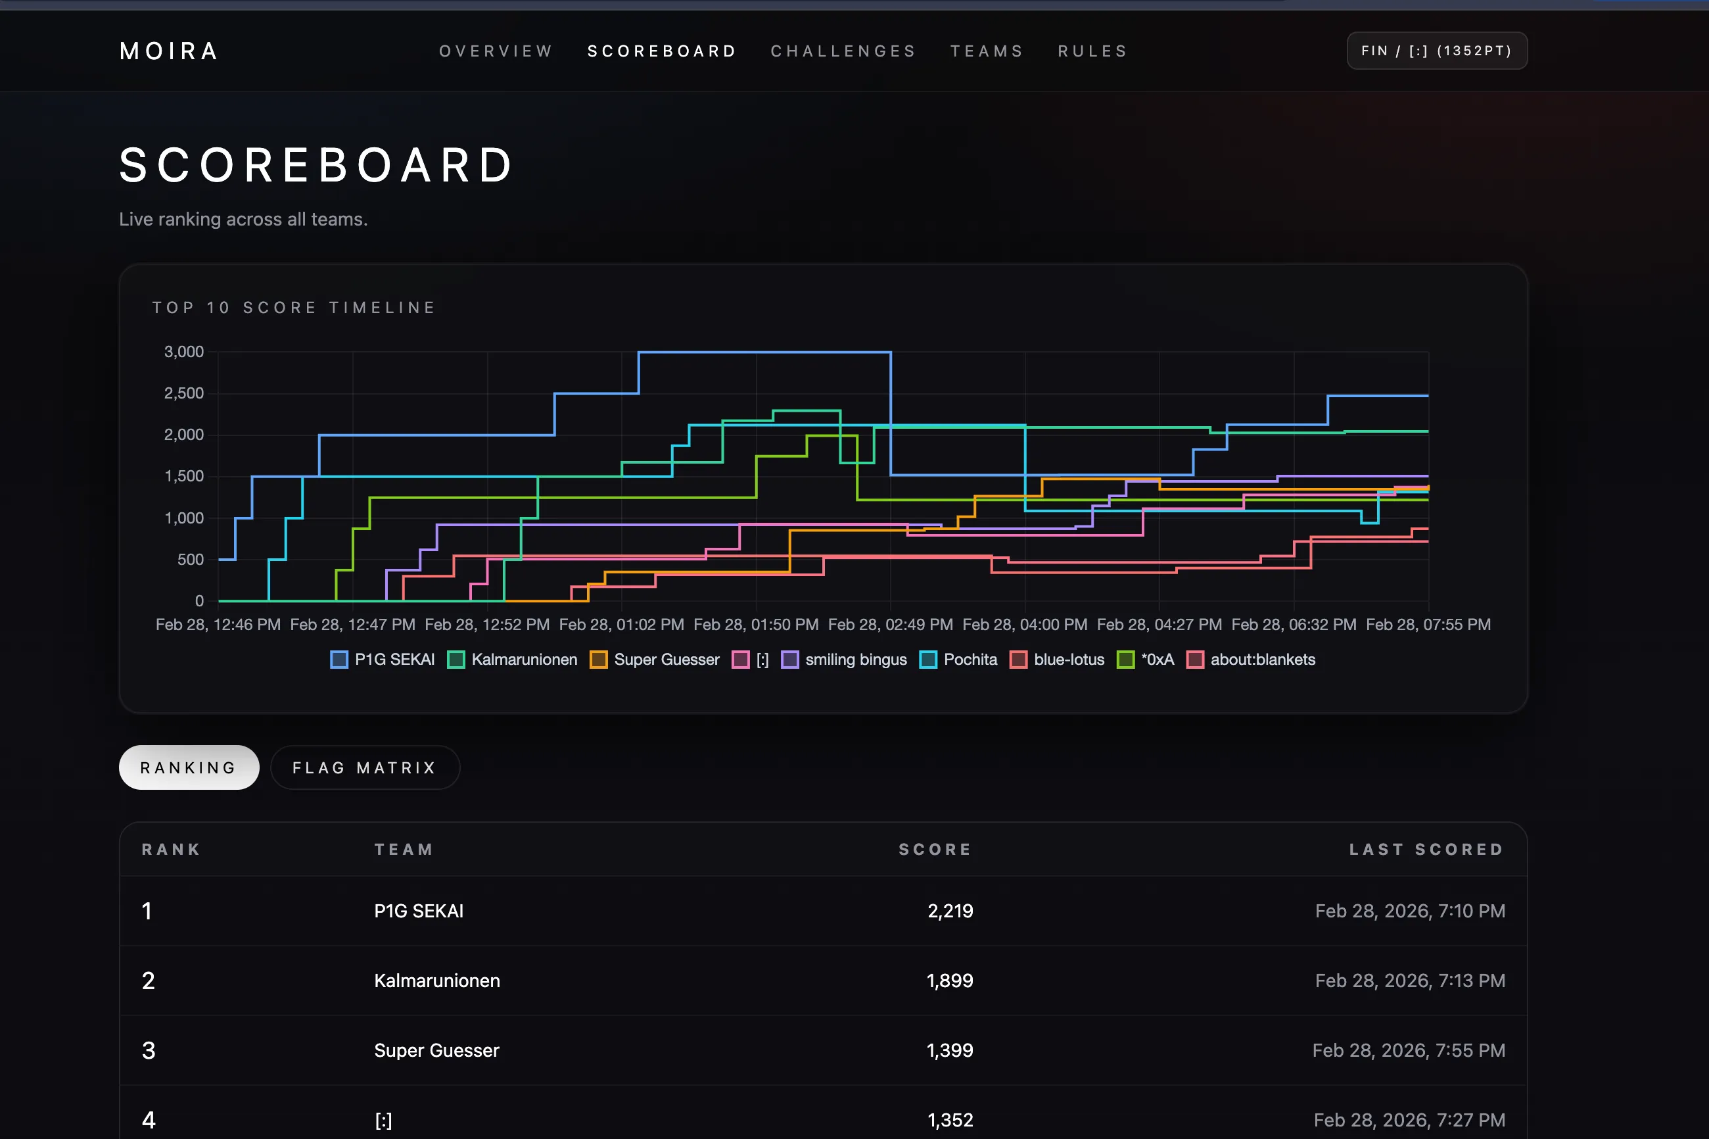
Task: Toggle Pochita legend color box
Action: pyautogui.click(x=928, y=660)
